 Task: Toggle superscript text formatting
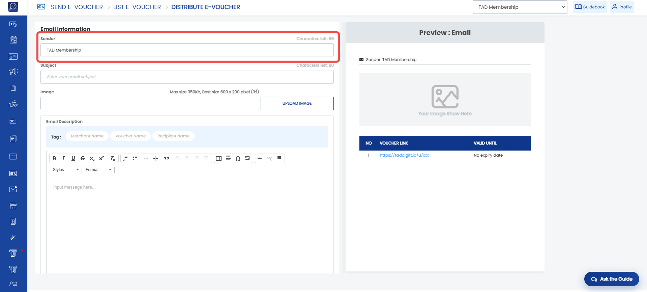101,158
